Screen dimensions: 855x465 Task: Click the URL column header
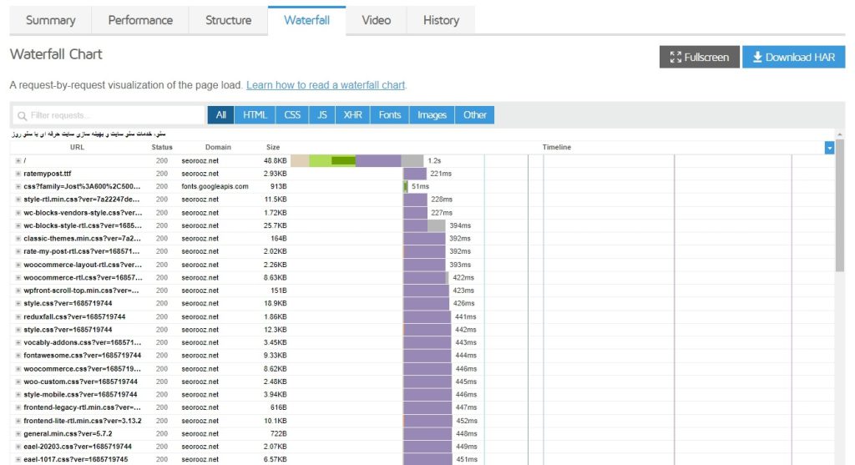(x=77, y=147)
